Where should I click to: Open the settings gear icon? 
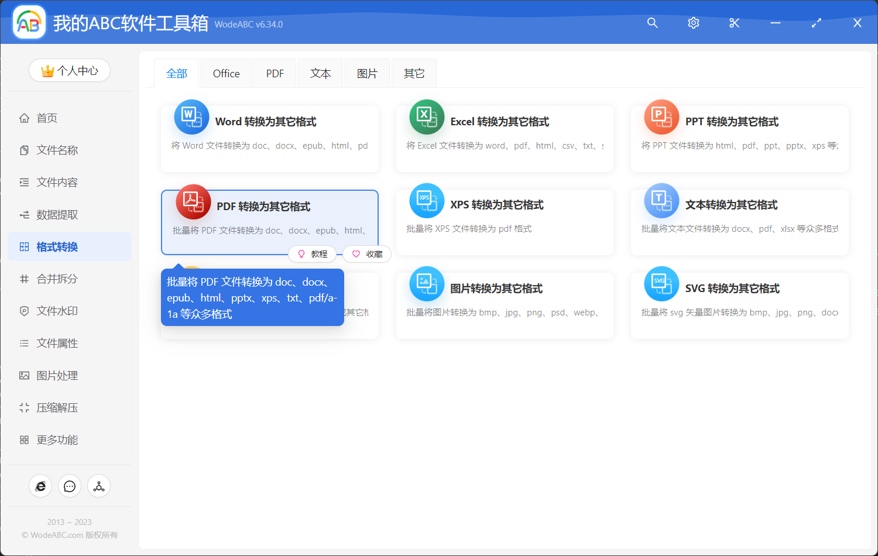click(693, 23)
